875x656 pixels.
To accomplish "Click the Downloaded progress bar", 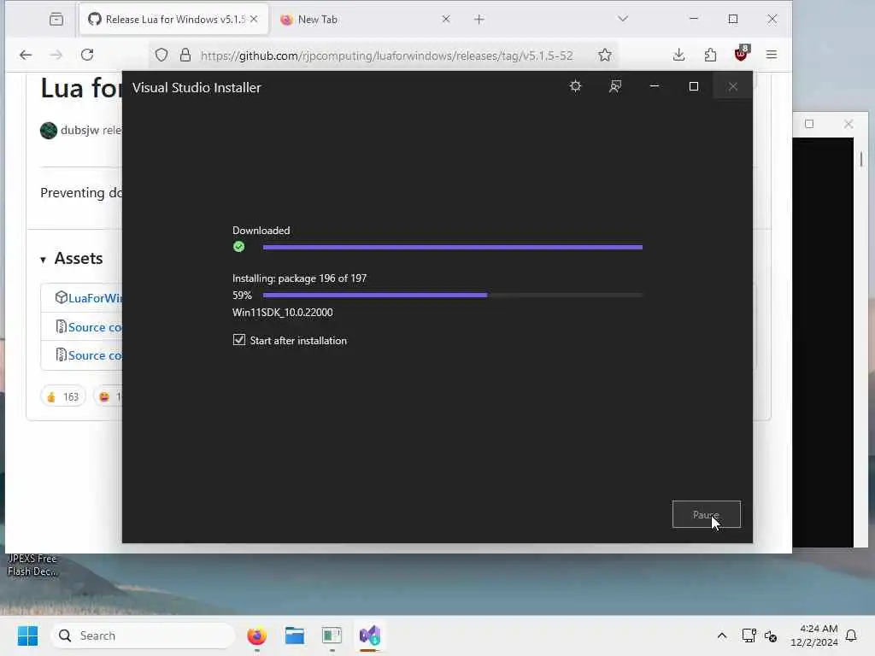I will coord(453,247).
